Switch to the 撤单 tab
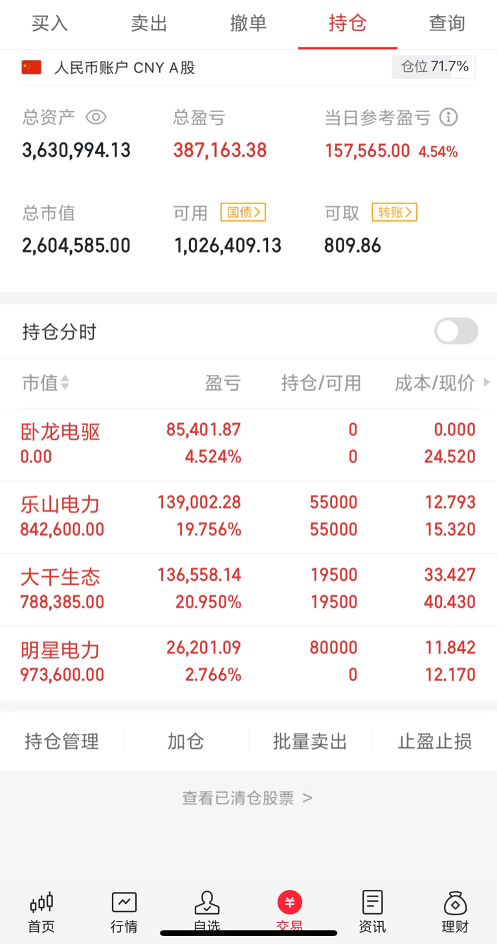 [248, 24]
